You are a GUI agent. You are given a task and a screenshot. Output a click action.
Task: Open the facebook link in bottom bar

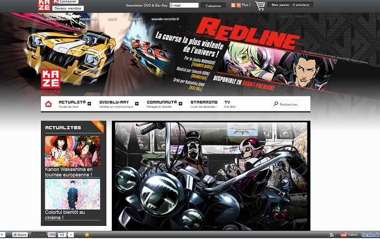pyautogui.click(x=370, y=235)
